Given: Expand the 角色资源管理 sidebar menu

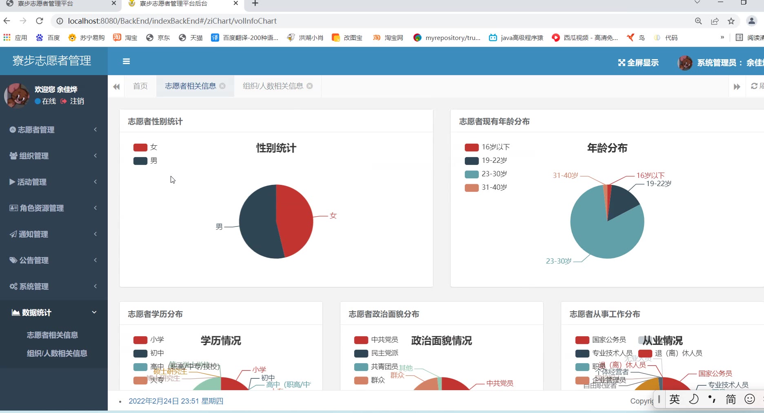Looking at the screenshot, I should coord(54,208).
